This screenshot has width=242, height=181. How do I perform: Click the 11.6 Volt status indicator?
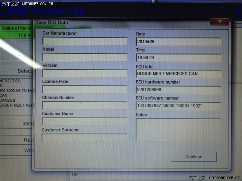click(16, 35)
